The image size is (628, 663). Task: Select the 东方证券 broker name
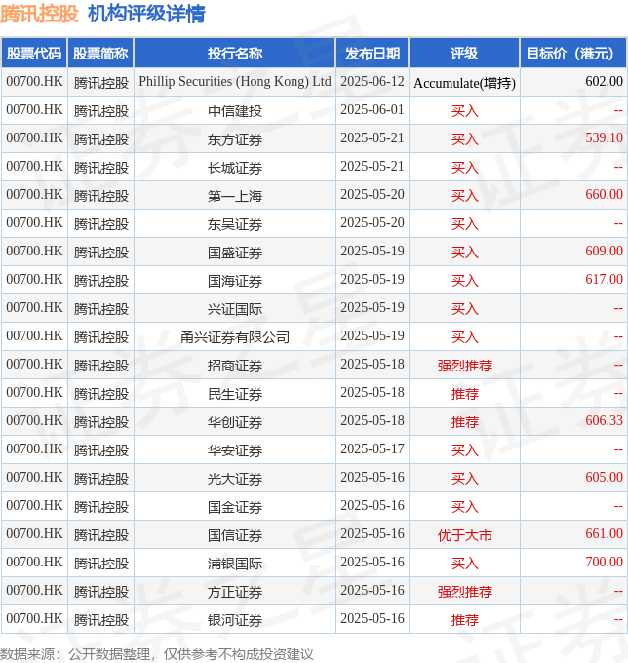[235, 139]
